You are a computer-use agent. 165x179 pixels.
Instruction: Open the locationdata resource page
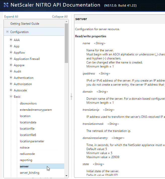tap(28, 122)
